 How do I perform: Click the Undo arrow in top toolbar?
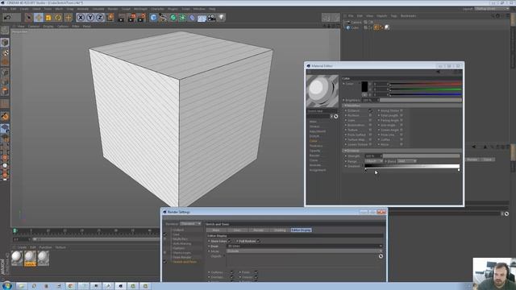click(x=7, y=17)
